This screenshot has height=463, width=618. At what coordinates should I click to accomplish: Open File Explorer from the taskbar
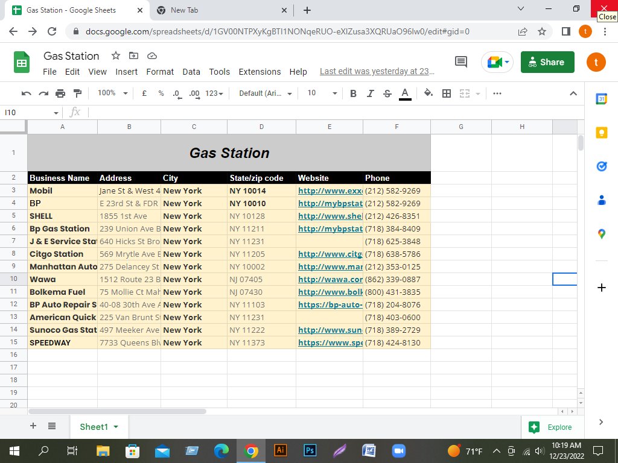coord(103,451)
